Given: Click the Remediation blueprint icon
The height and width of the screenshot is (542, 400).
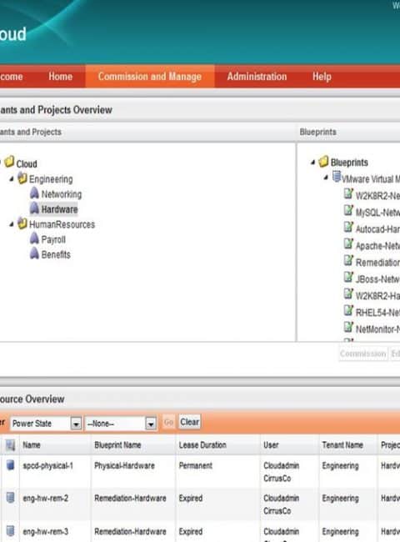Looking at the screenshot, I should [x=348, y=260].
